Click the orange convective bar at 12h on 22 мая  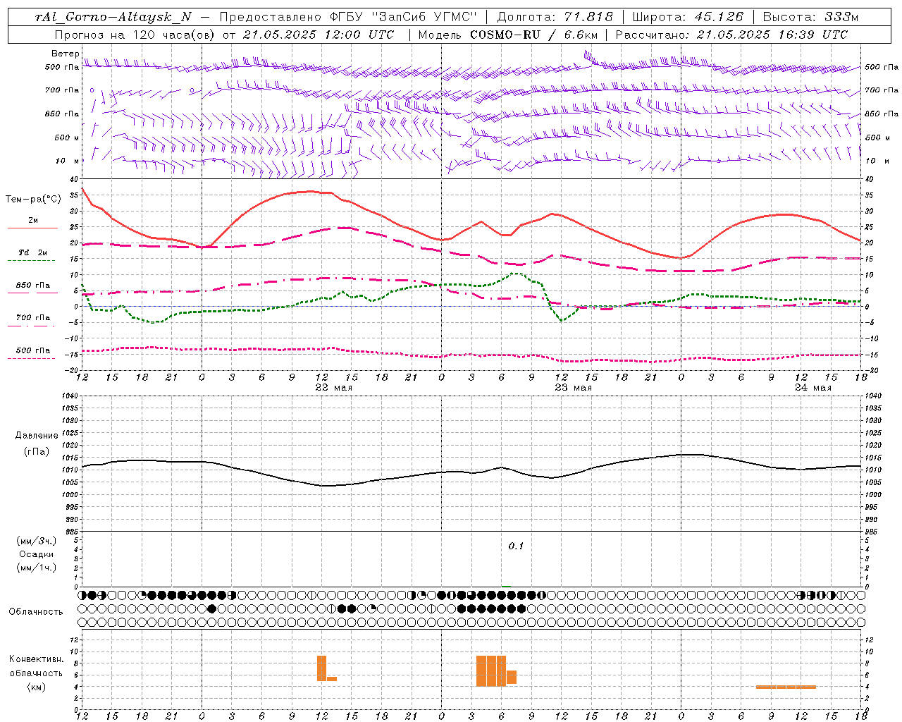[x=322, y=668]
